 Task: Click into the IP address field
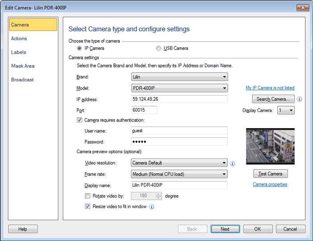(x=179, y=99)
